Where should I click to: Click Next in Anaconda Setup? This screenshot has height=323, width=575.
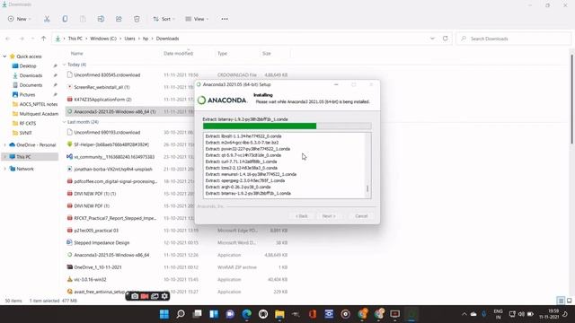[329, 216]
